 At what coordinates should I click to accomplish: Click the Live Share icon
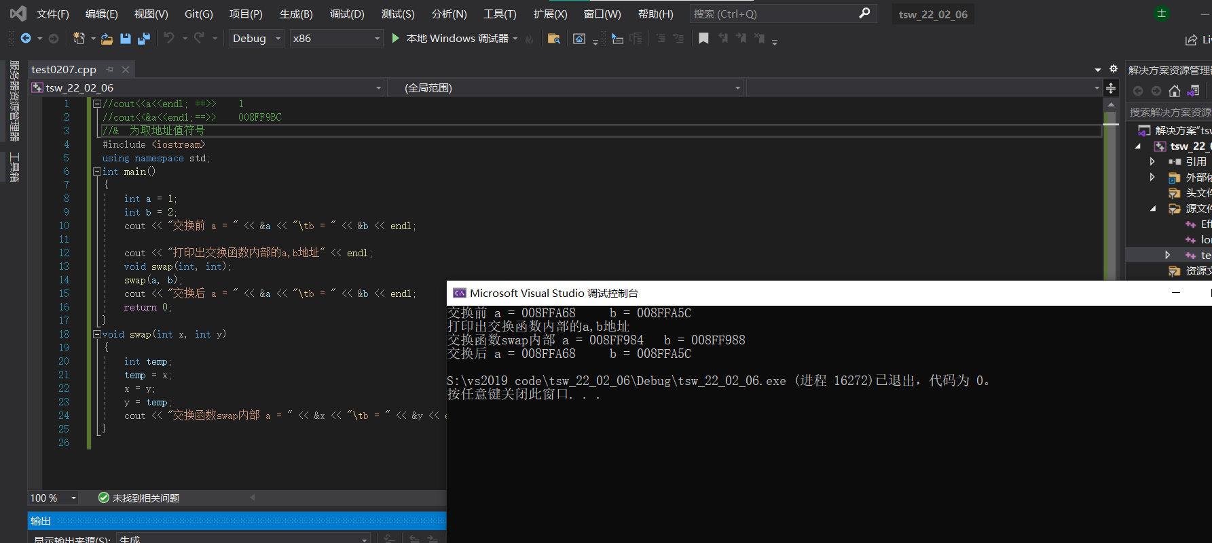[1191, 40]
